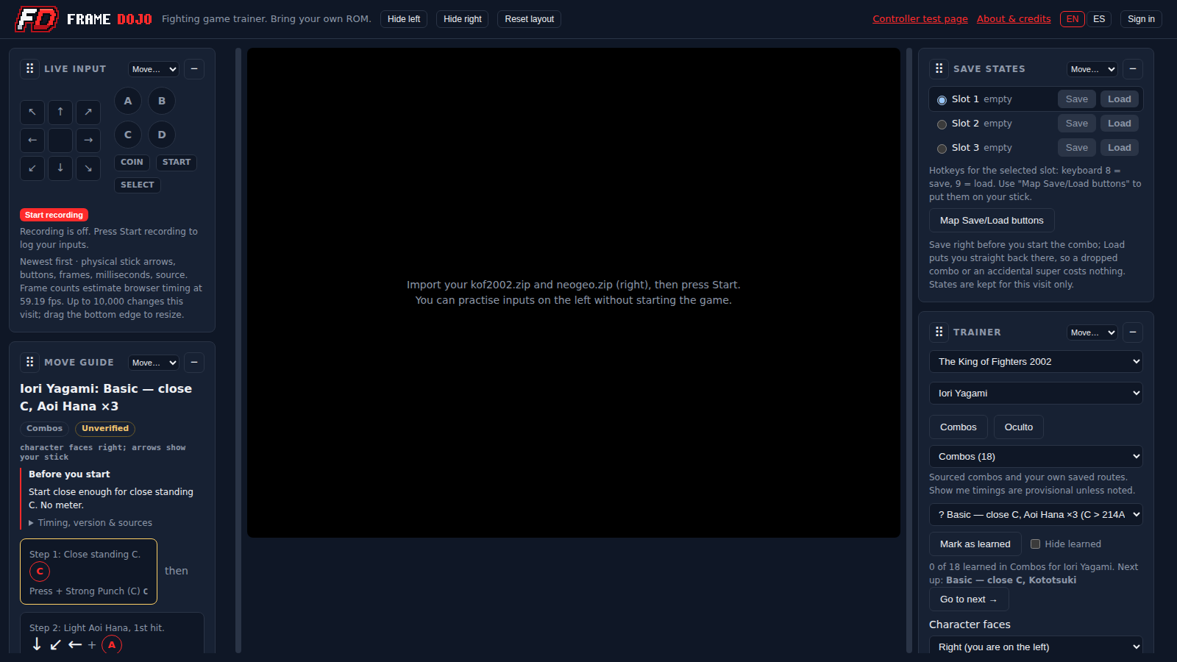The height and width of the screenshot is (662, 1177).
Task: Click the black emulator screen area
Action: pos(574,293)
